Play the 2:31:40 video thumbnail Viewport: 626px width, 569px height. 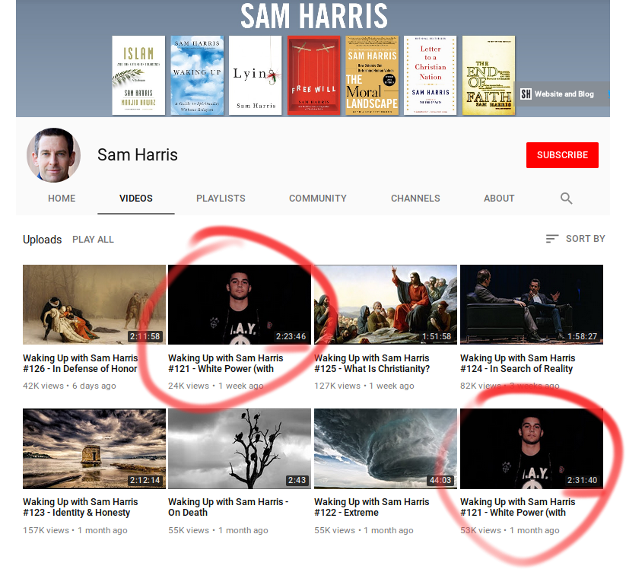(x=532, y=449)
